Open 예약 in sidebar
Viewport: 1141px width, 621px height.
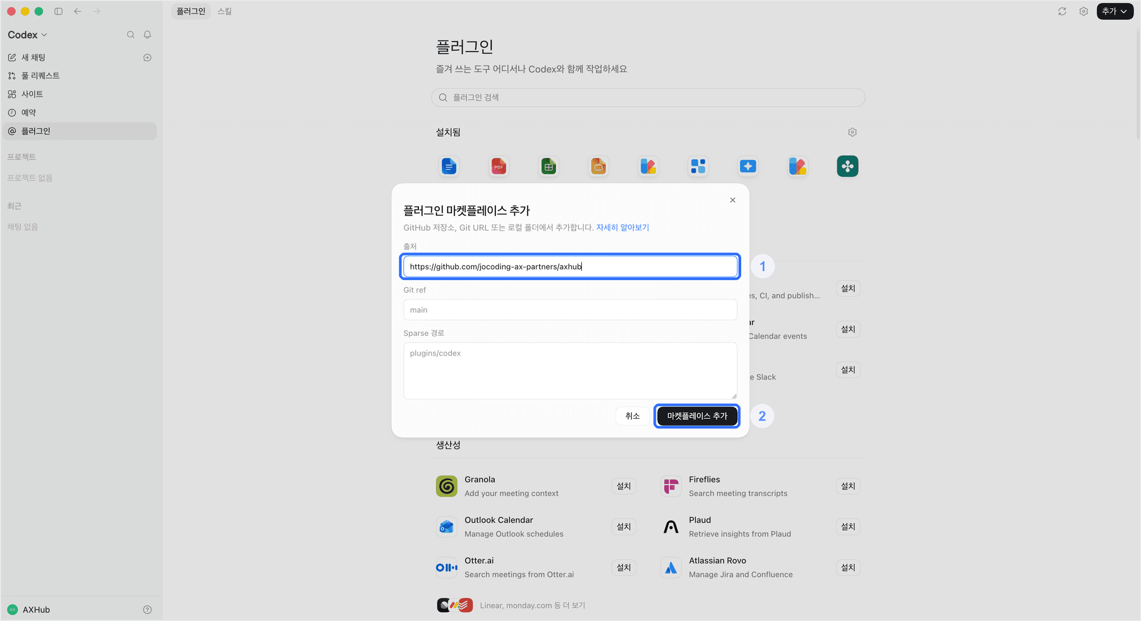[80, 113]
